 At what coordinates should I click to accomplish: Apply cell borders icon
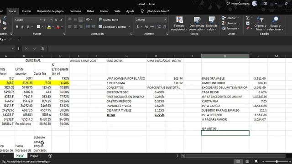(38, 27)
